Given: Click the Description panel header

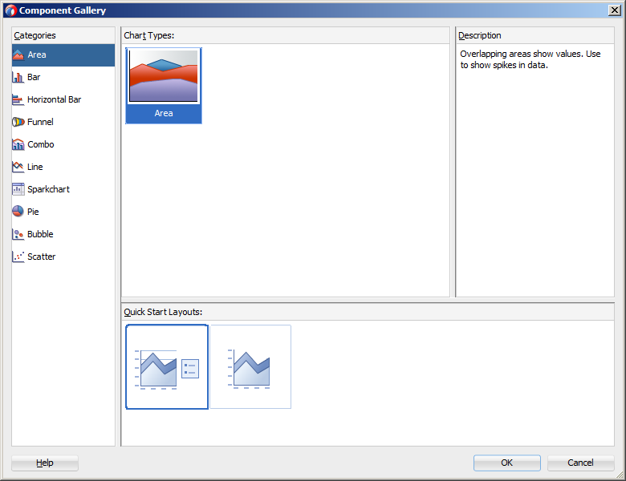Looking at the screenshot, I should pos(479,35).
